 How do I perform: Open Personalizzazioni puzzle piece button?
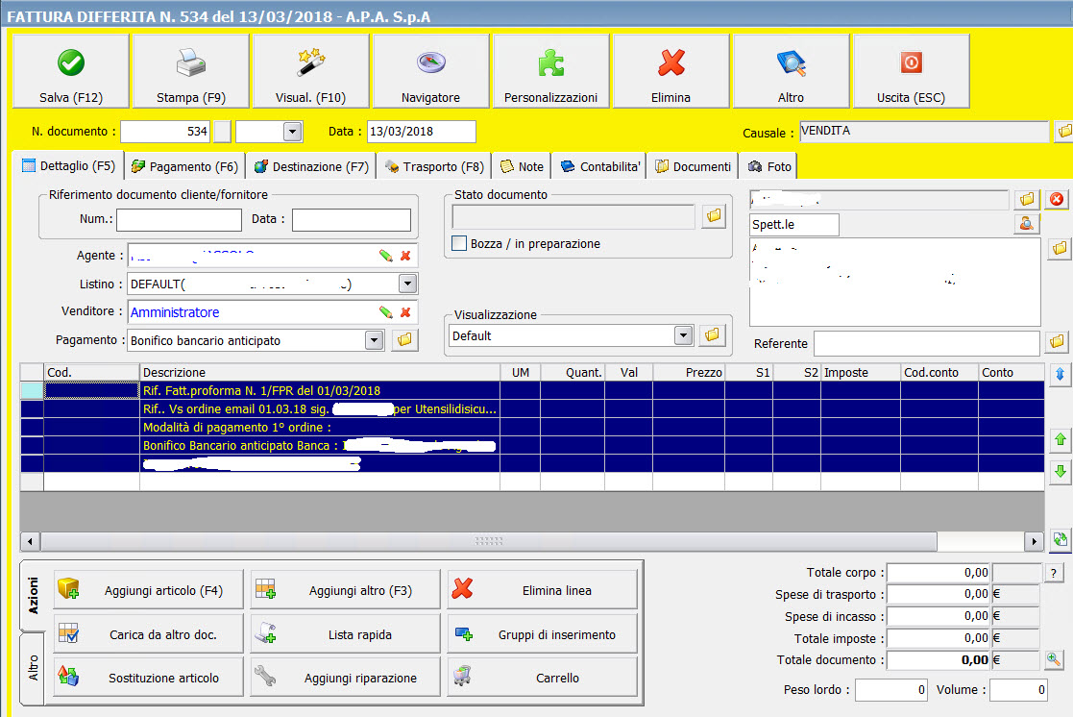(550, 71)
